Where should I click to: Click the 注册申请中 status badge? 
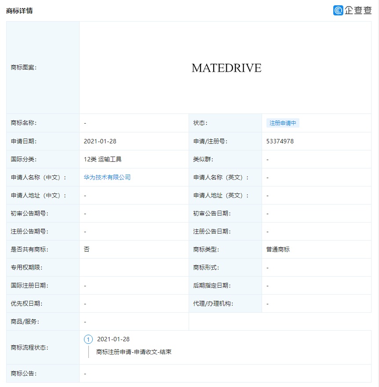click(282, 123)
